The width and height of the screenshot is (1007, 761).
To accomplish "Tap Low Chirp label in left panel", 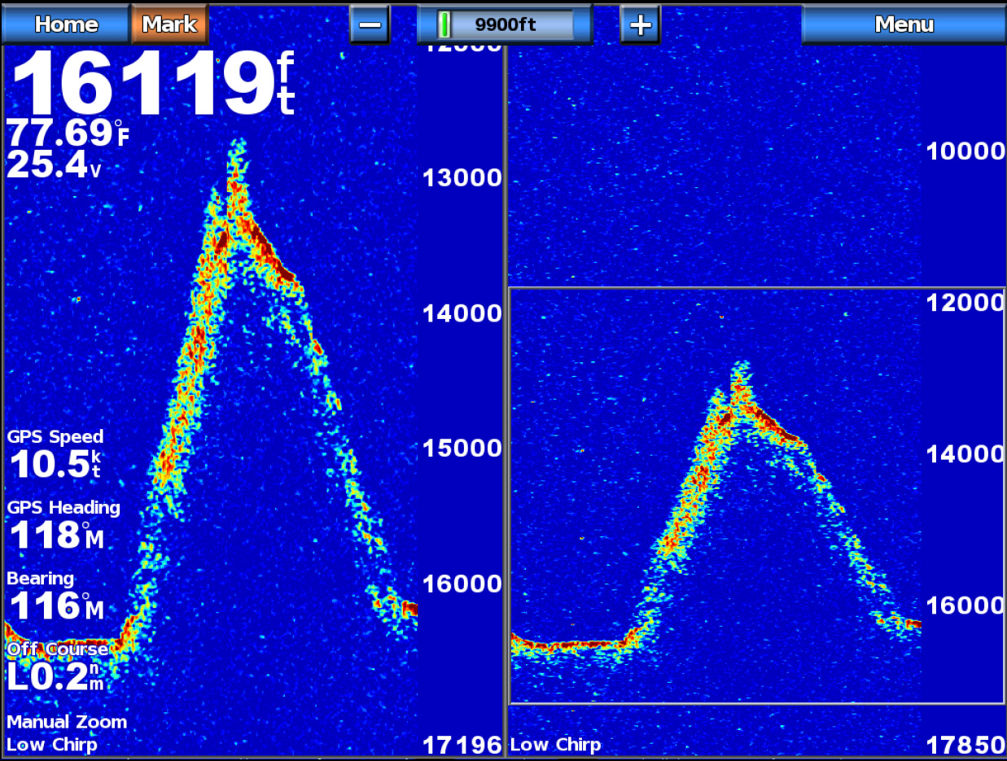I will point(52,744).
